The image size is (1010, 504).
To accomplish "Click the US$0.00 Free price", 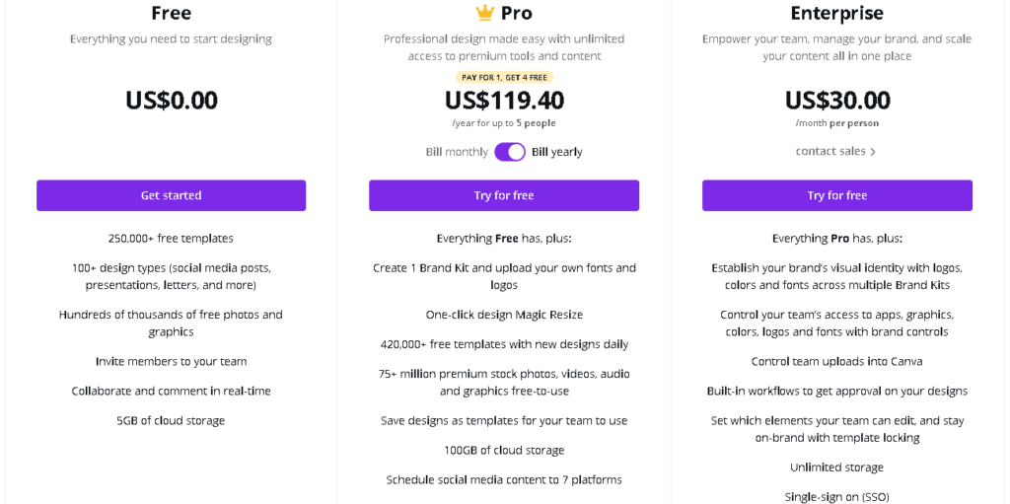I will 172,100.
